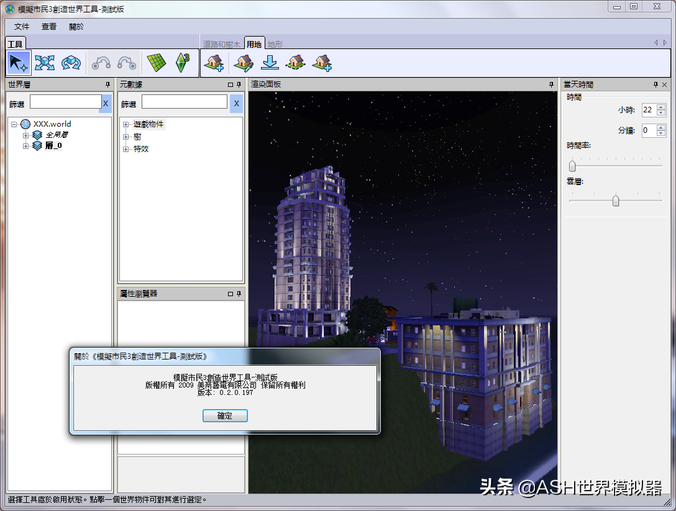Viewport: 676px width, 511px height.
Task: Clear the 元數據 filter with X button
Action: point(236,104)
